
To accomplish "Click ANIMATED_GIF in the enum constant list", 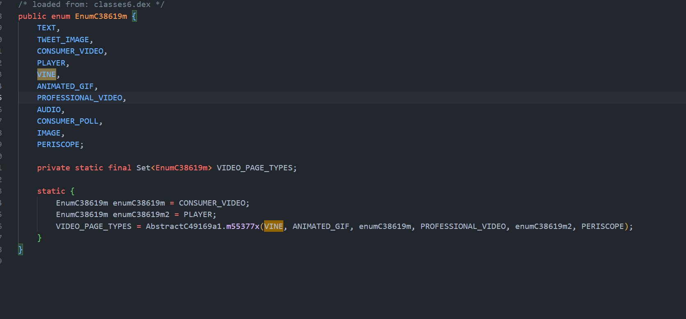I will pyautogui.click(x=65, y=86).
